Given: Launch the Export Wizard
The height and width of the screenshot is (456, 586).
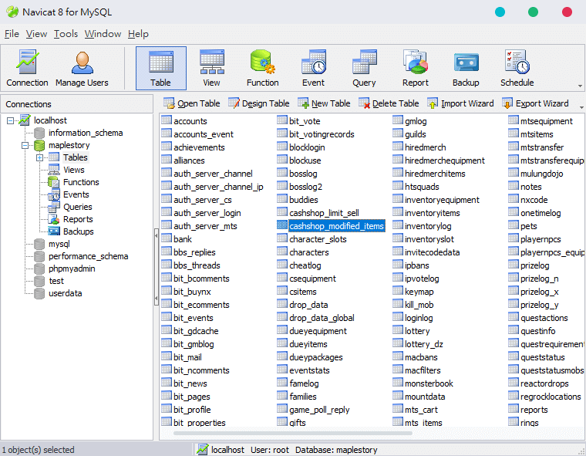Looking at the screenshot, I should pos(536,103).
